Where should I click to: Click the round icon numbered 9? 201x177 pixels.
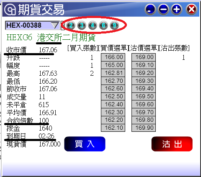pos(114,26)
